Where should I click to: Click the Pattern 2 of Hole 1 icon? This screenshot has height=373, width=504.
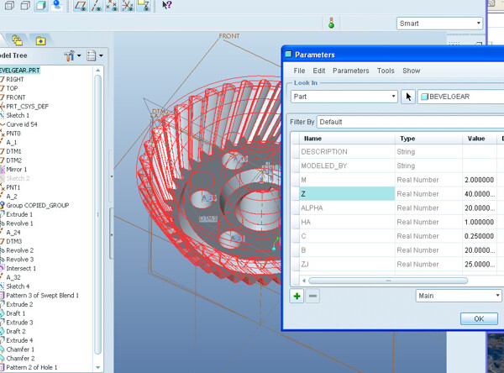[x=2, y=367]
